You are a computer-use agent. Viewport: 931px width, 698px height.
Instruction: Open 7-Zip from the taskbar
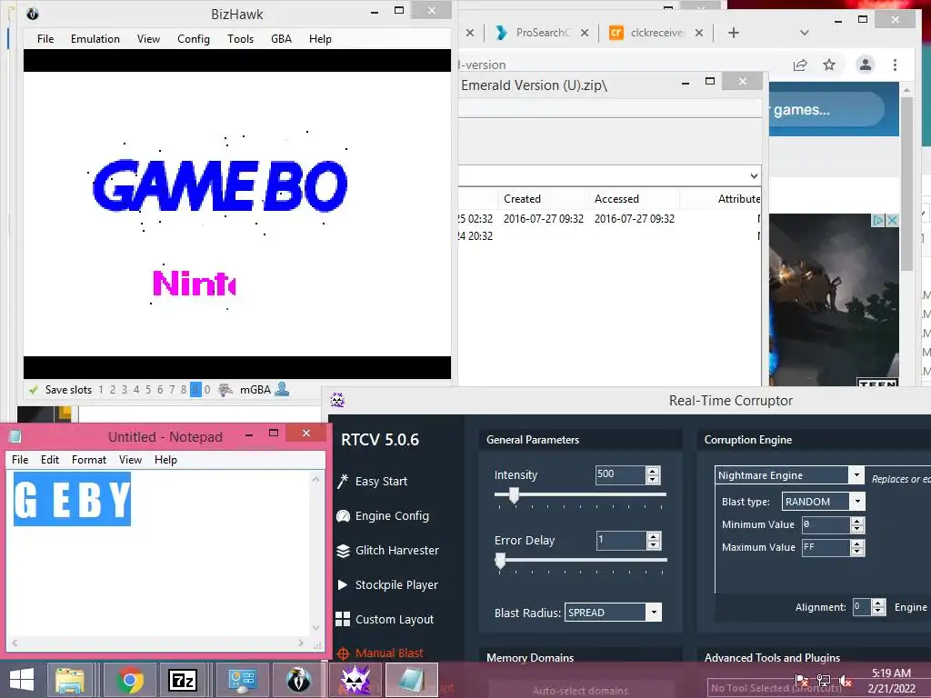(x=182, y=680)
